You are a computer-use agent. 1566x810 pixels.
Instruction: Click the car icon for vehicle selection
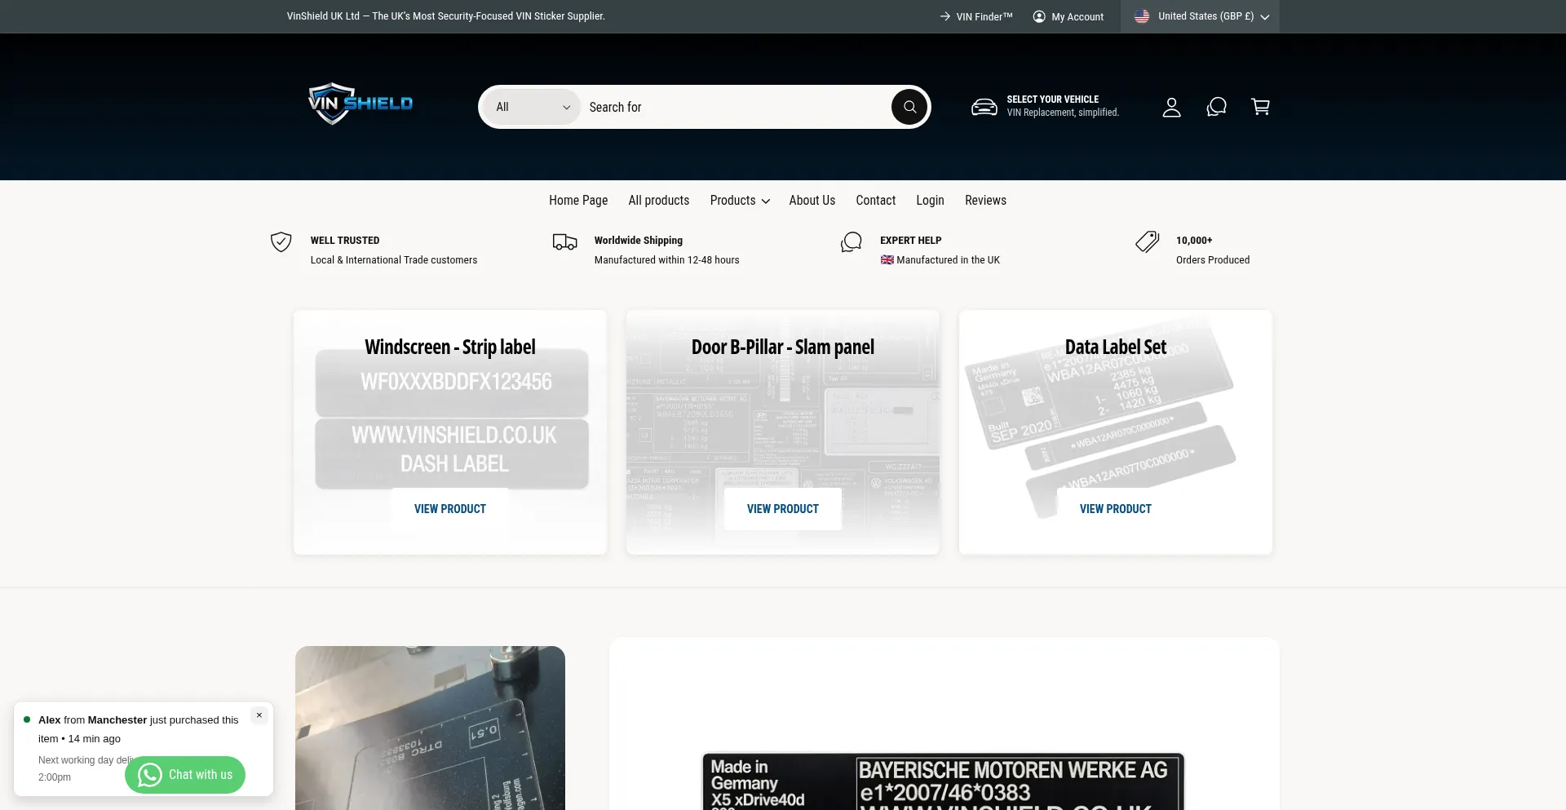point(984,107)
